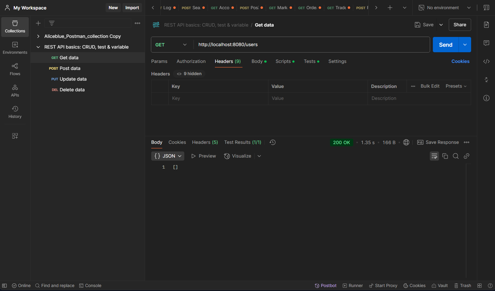This screenshot has height=291, width=495.
Task: Open the JSON format dropdown
Action: [168, 156]
